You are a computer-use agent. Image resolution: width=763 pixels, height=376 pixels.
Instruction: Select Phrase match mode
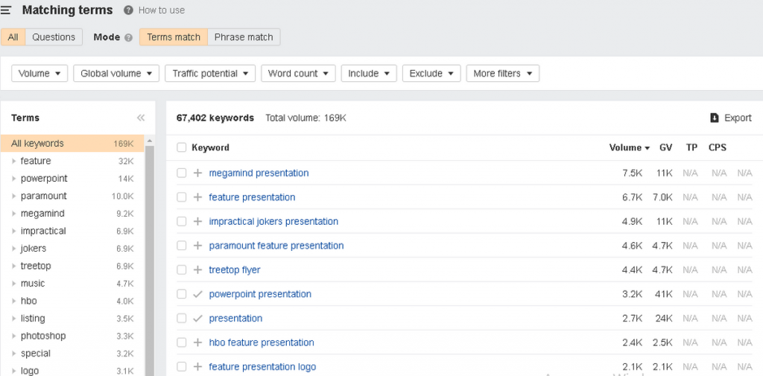tap(244, 37)
